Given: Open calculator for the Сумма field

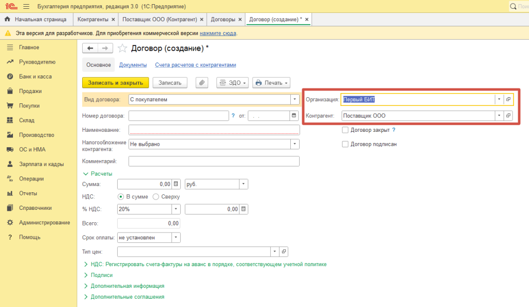Looking at the screenshot, I should pyautogui.click(x=176, y=184).
